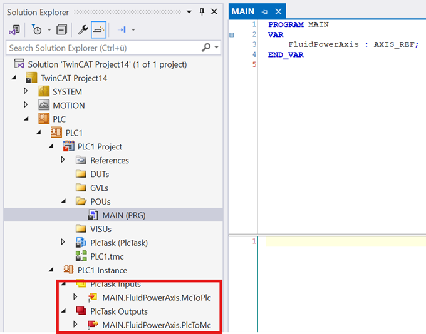Click the References folder icon
Viewport: 426px width, 334px height.
(x=81, y=160)
